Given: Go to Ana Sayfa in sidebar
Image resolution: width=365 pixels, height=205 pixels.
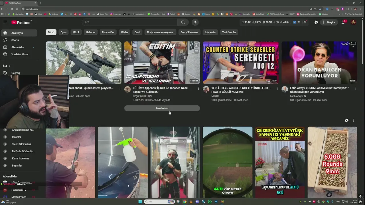Looking at the screenshot, I should (x=19, y=33).
